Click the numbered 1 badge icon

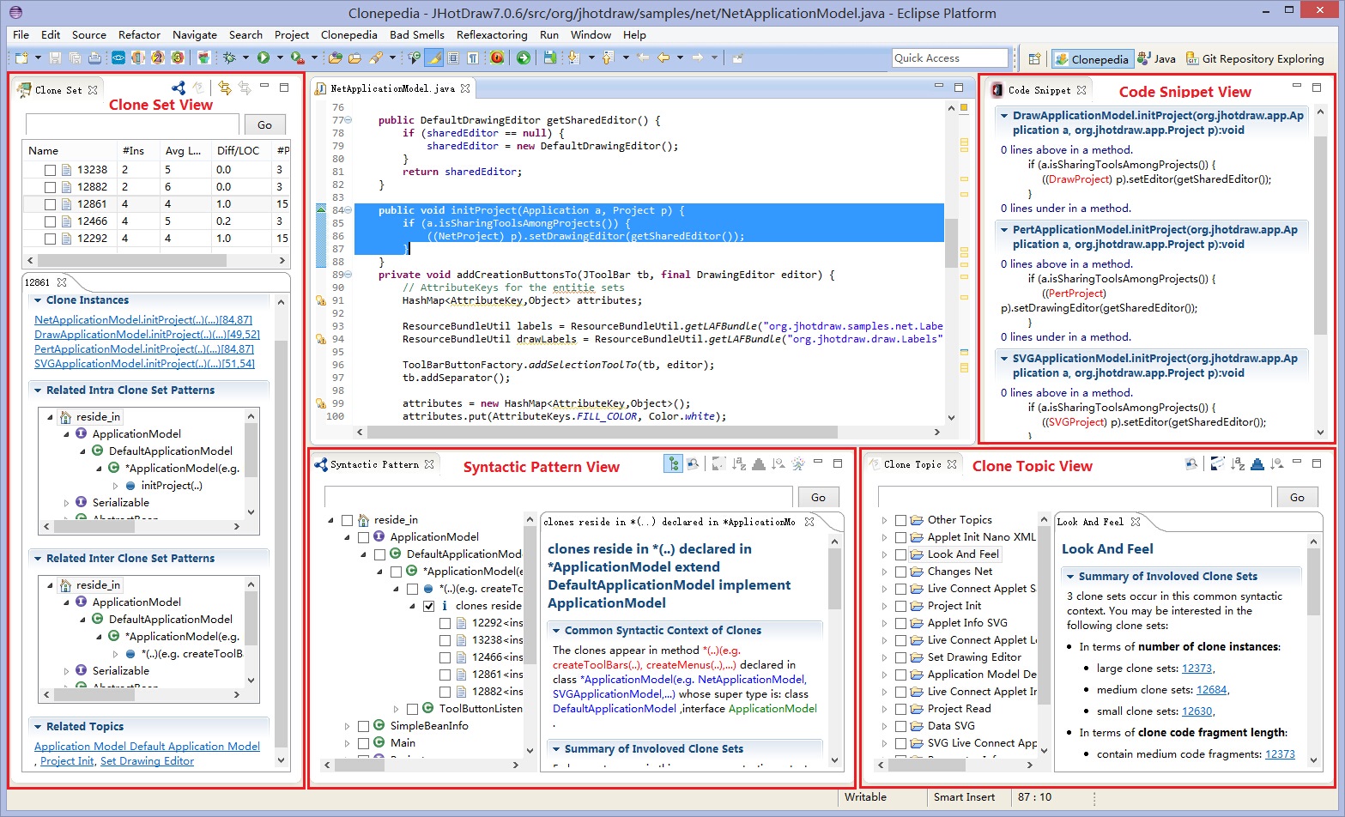click(x=138, y=57)
